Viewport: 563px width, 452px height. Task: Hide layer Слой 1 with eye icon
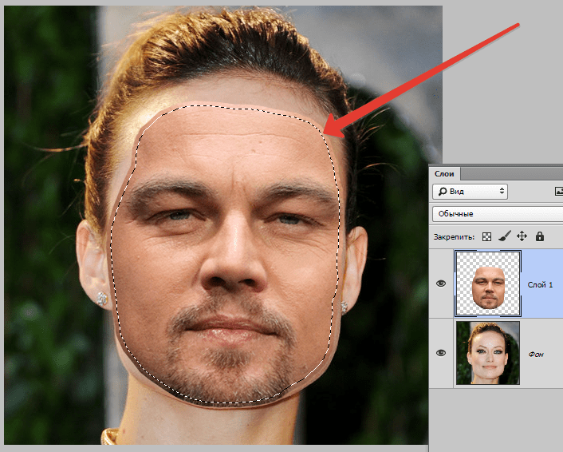[442, 284]
